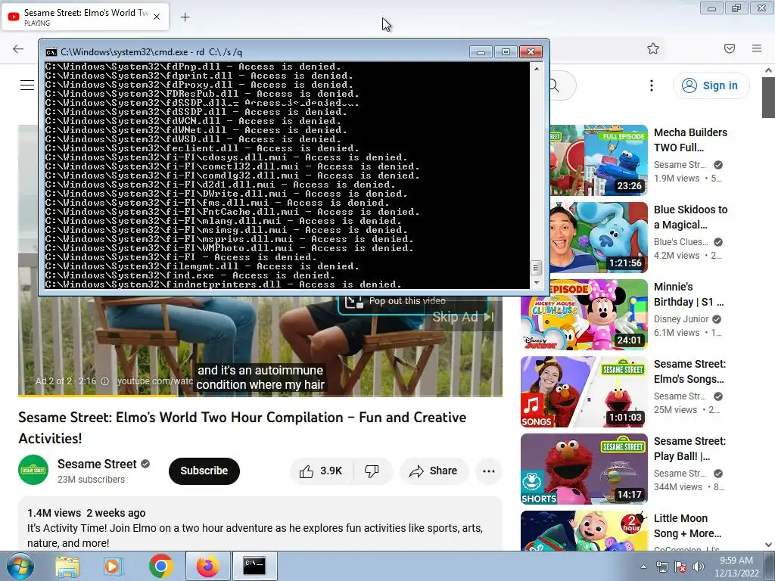Open the Firefox application menu
The width and height of the screenshot is (775, 581).
[757, 48]
